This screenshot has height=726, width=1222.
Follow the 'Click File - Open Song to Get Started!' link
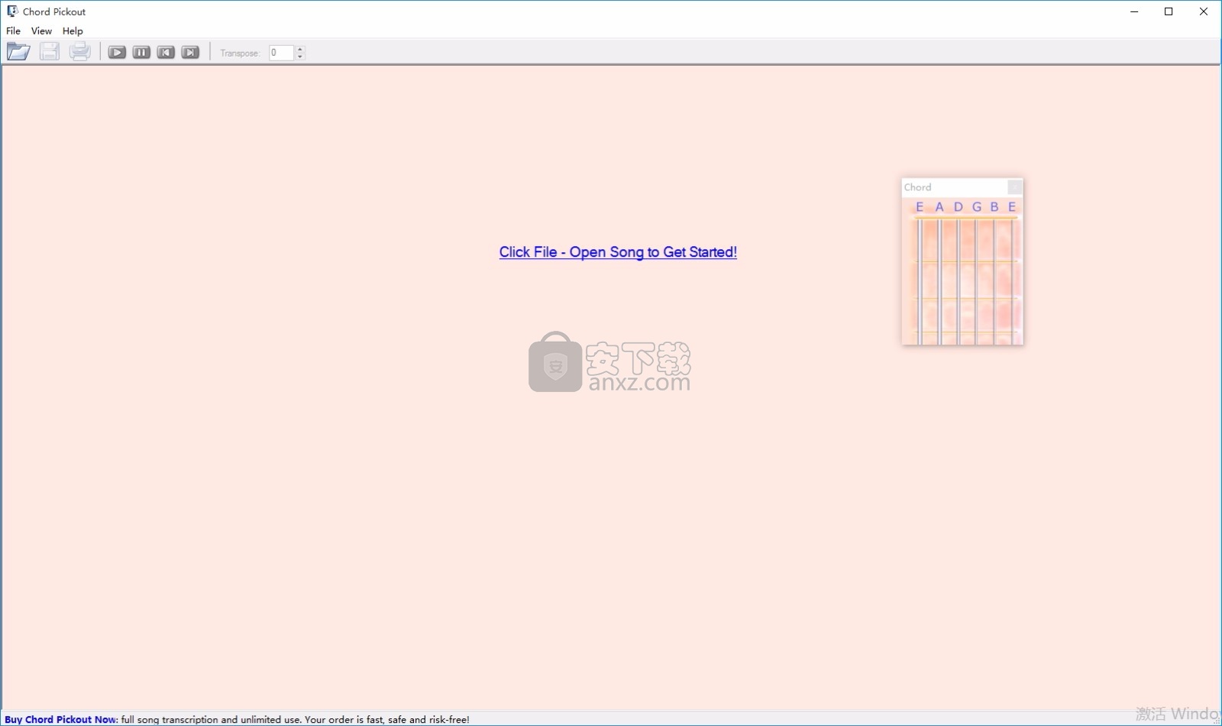click(x=618, y=252)
